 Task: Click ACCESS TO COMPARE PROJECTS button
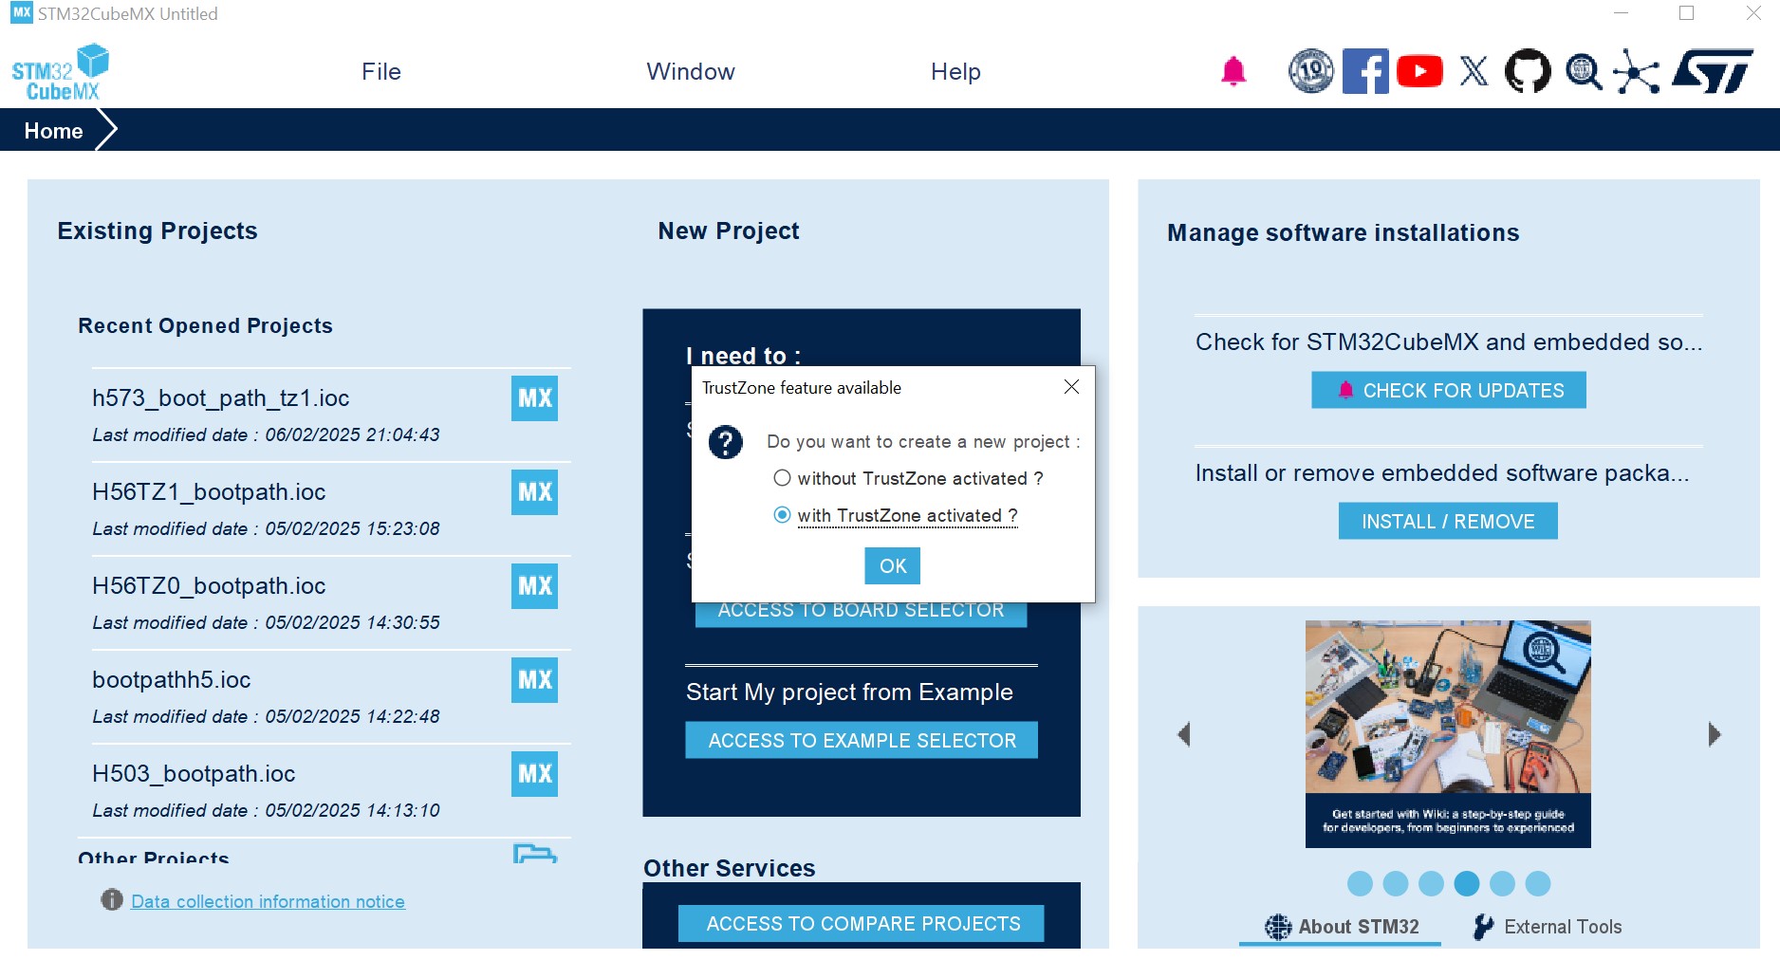(x=862, y=923)
